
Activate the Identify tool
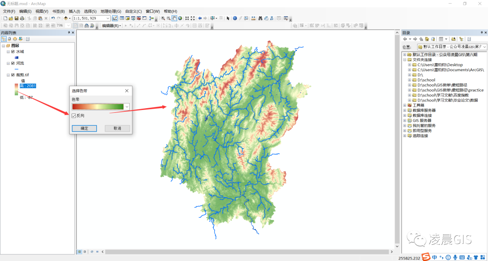click(235, 18)
